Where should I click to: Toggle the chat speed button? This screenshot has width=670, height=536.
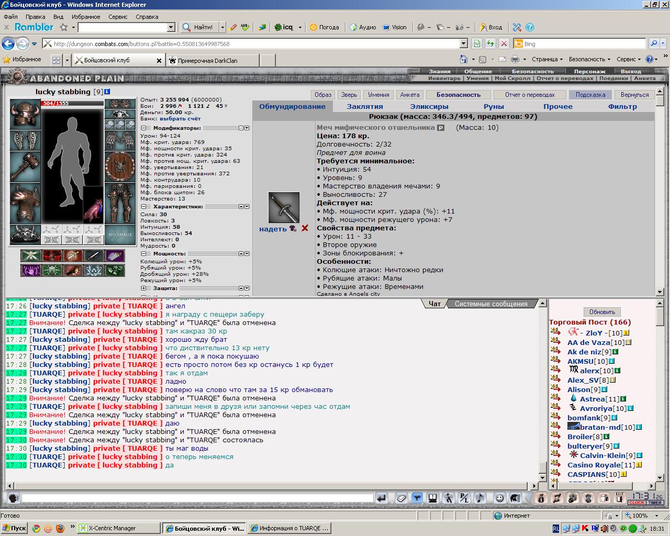coord(449,498)
